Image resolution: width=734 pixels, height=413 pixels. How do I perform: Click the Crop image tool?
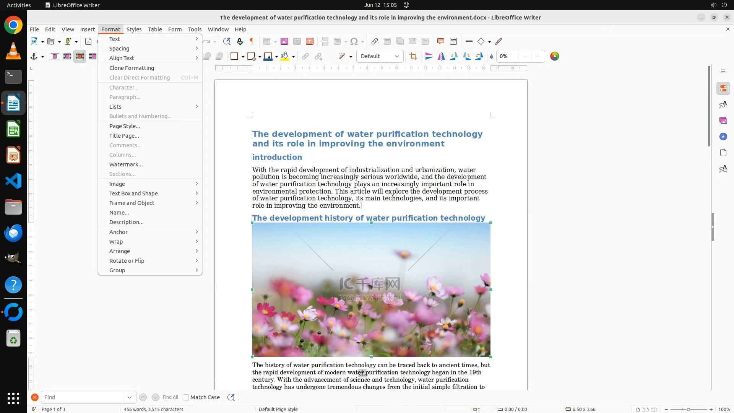pyautogui.click(x=413, y=57)
